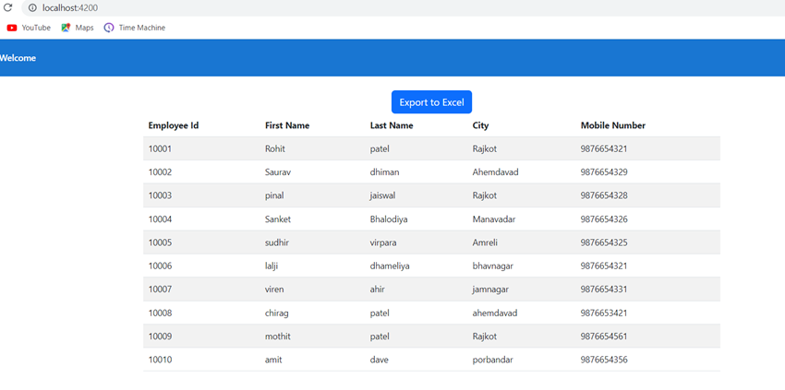Image resolution: width=785 pixels, height=390 pixels.
Task: Open the YouTube bookmark
Action: click(29, 28)
